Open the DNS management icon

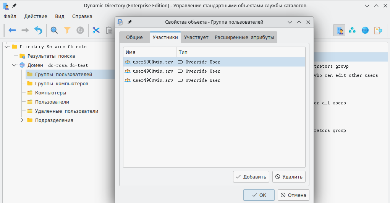pyautogui.click(x=365, y=30)
